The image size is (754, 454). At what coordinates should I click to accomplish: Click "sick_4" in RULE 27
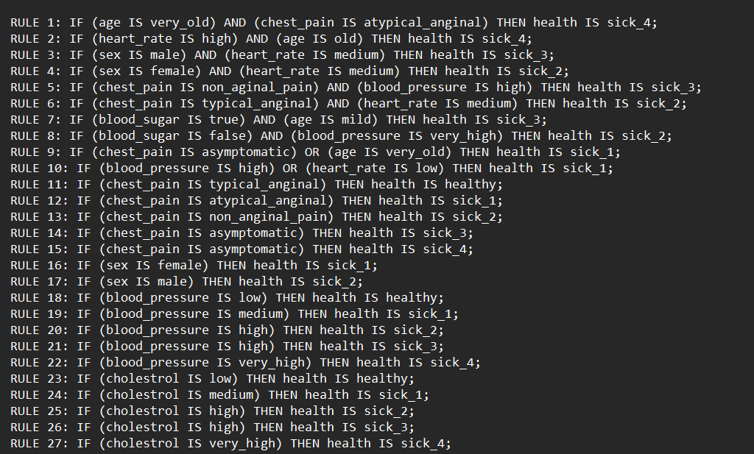pyautogui.click(x=423, y=443)
